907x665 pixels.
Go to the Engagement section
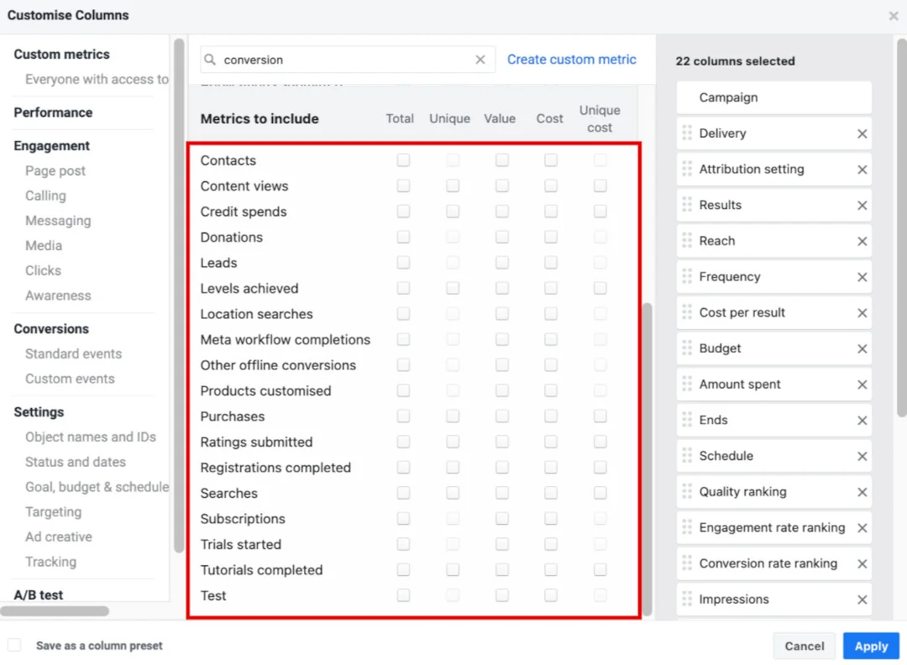tap(51, 146)
